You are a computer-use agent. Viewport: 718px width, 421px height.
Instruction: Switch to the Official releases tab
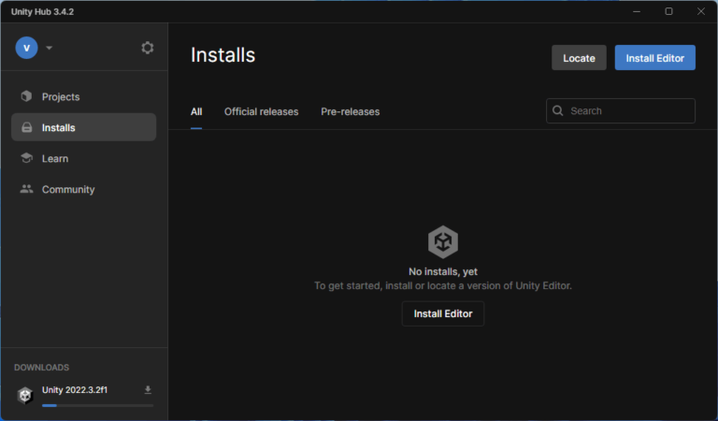tap(261, 111)
